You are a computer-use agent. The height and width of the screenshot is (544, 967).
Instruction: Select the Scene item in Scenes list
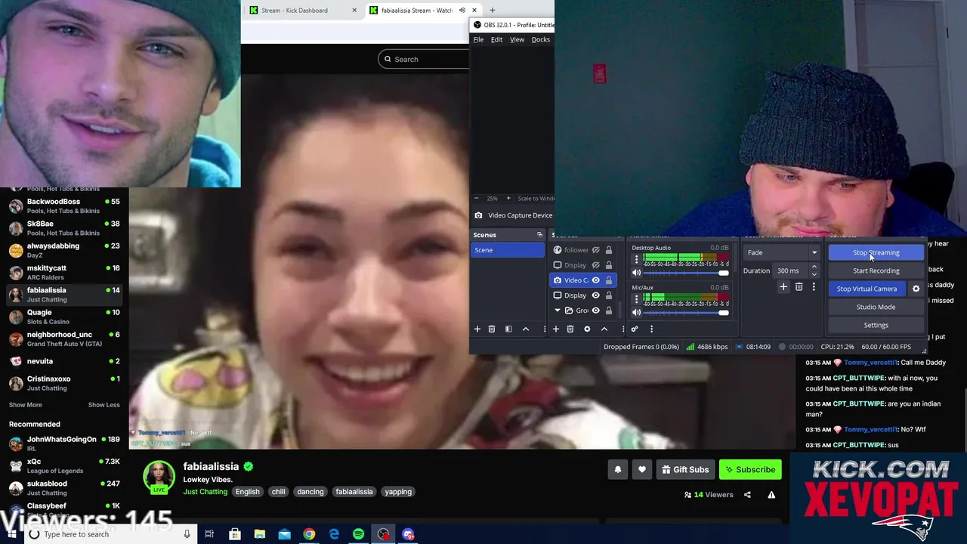coord(507,250)
